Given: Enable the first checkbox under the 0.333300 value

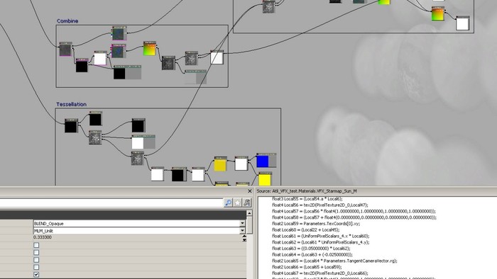Looking at the screenshot, I should tap(36, 245).
